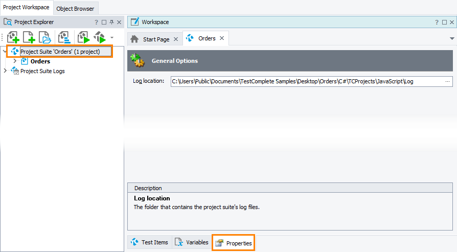Click the toolbar drag handle grip
Screen dimensions: 457x252
coord(2,37)
